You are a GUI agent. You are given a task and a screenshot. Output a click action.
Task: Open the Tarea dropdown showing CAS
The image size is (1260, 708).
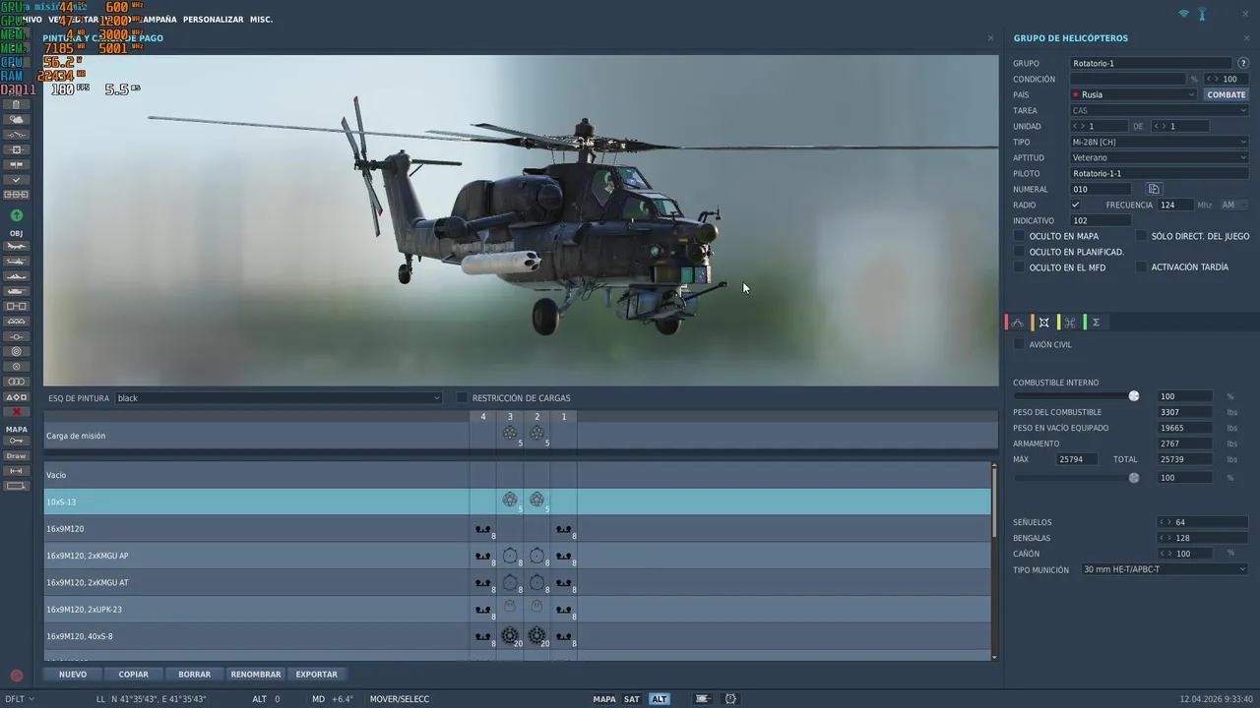1160,110
